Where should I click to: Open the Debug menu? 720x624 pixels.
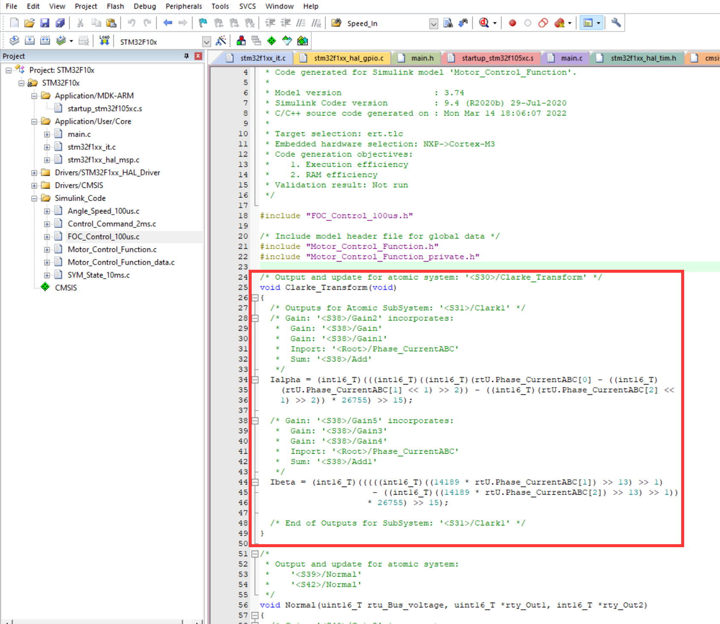[145, 6]
